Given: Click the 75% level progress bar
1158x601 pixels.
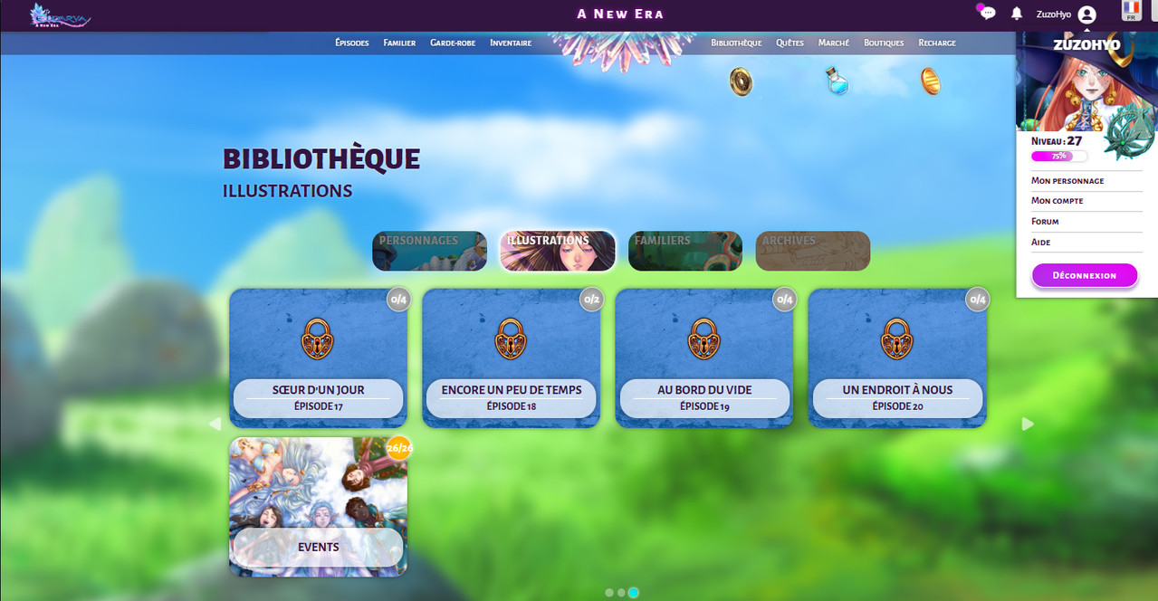Looking at the screenshot, I should (x=1059, y=157).
